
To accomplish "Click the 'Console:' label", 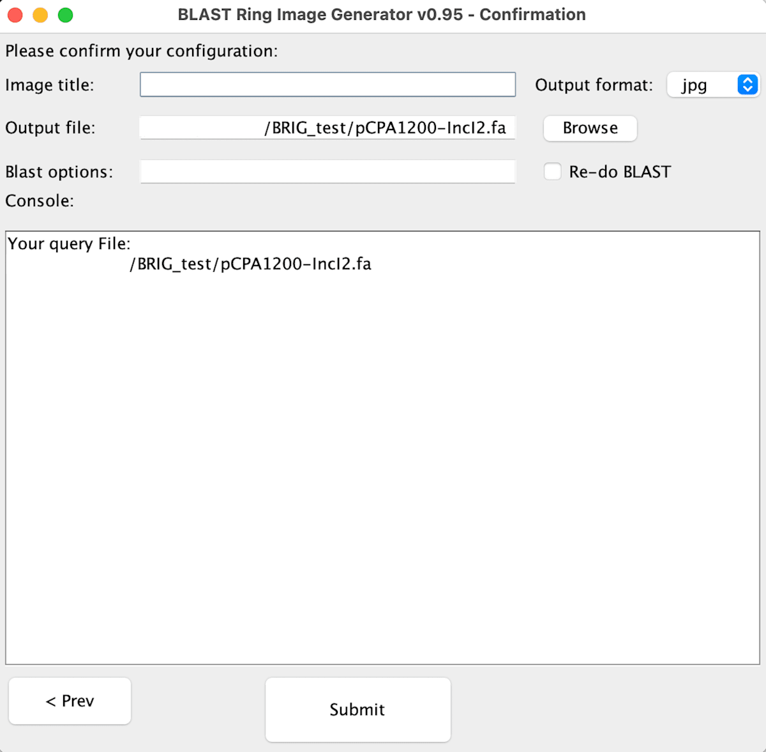I will click(x=40, y=200).
